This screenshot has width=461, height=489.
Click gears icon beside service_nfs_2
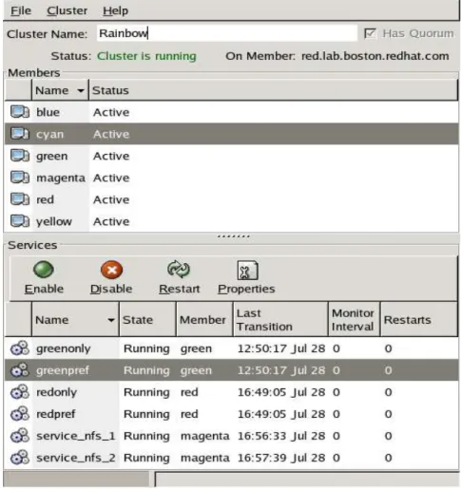click(x=20, y=458)
